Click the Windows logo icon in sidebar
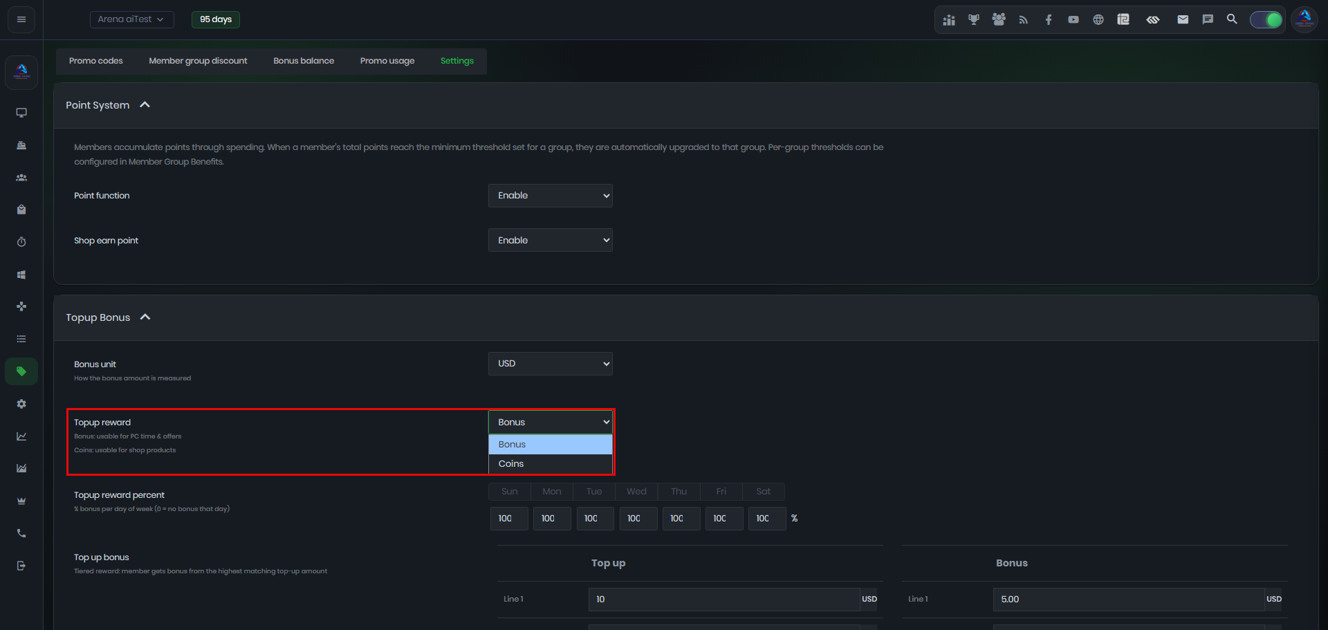This screenshot has width=1328, height=630. click(21, 275)
